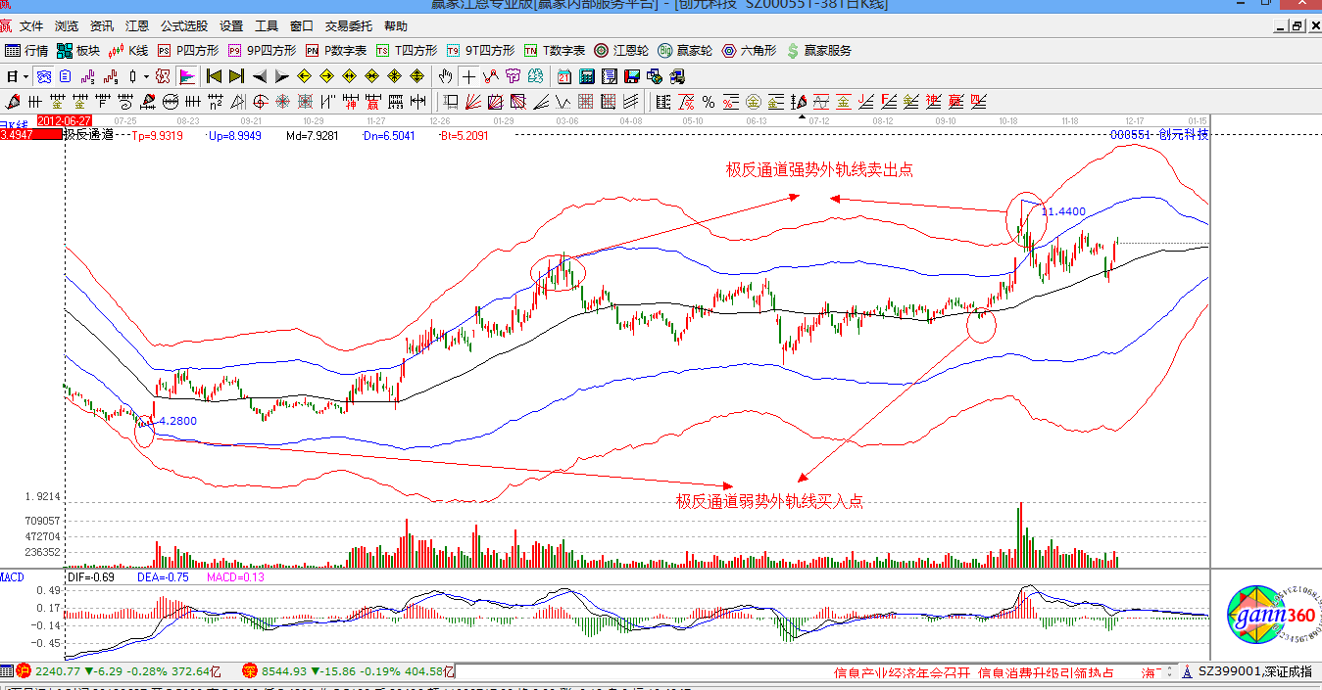
Task: Open the 公式选股 menu
Action: (x=184, y=26)
